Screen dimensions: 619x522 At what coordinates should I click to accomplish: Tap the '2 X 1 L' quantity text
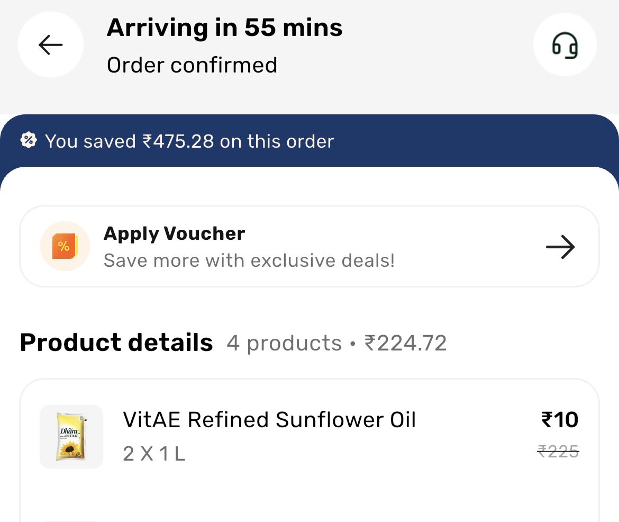154,454
